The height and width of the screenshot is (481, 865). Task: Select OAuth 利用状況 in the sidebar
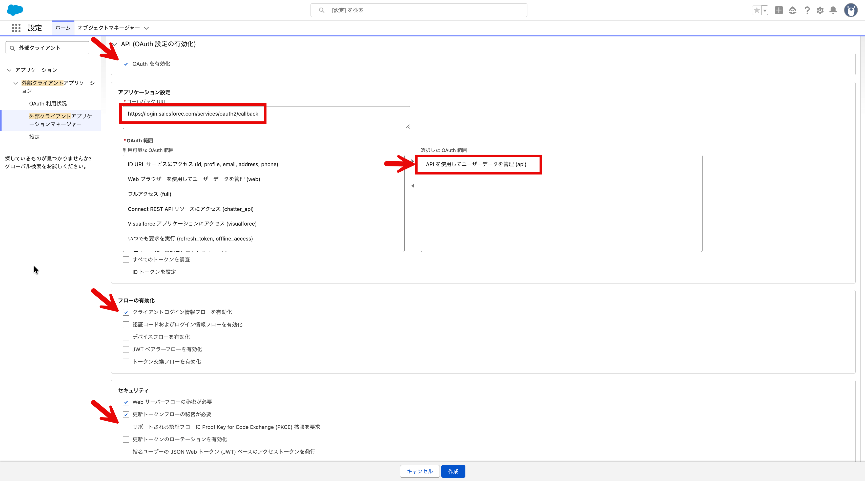(x=48, y=103)
